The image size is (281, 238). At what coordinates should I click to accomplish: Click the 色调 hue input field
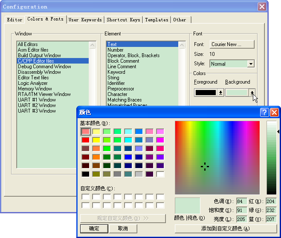tap(242, 201)
